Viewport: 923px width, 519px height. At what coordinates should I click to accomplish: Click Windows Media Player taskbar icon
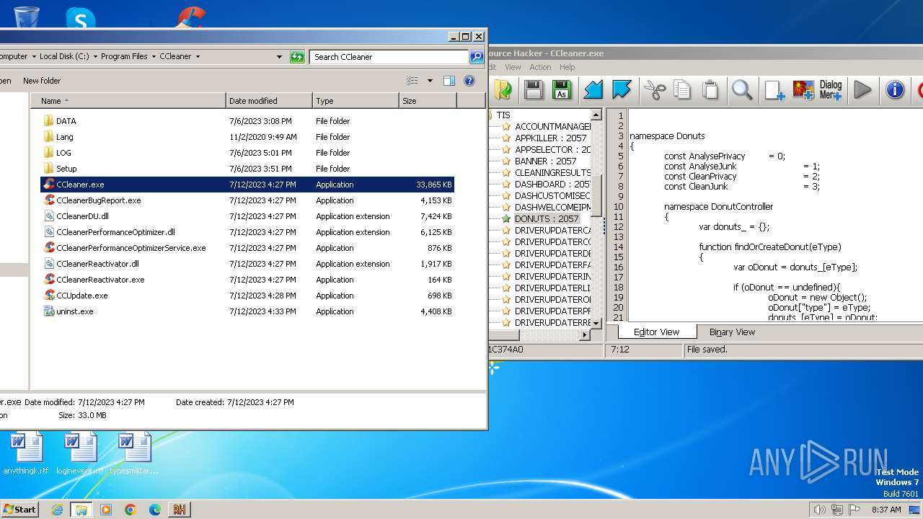coord(106,510)
